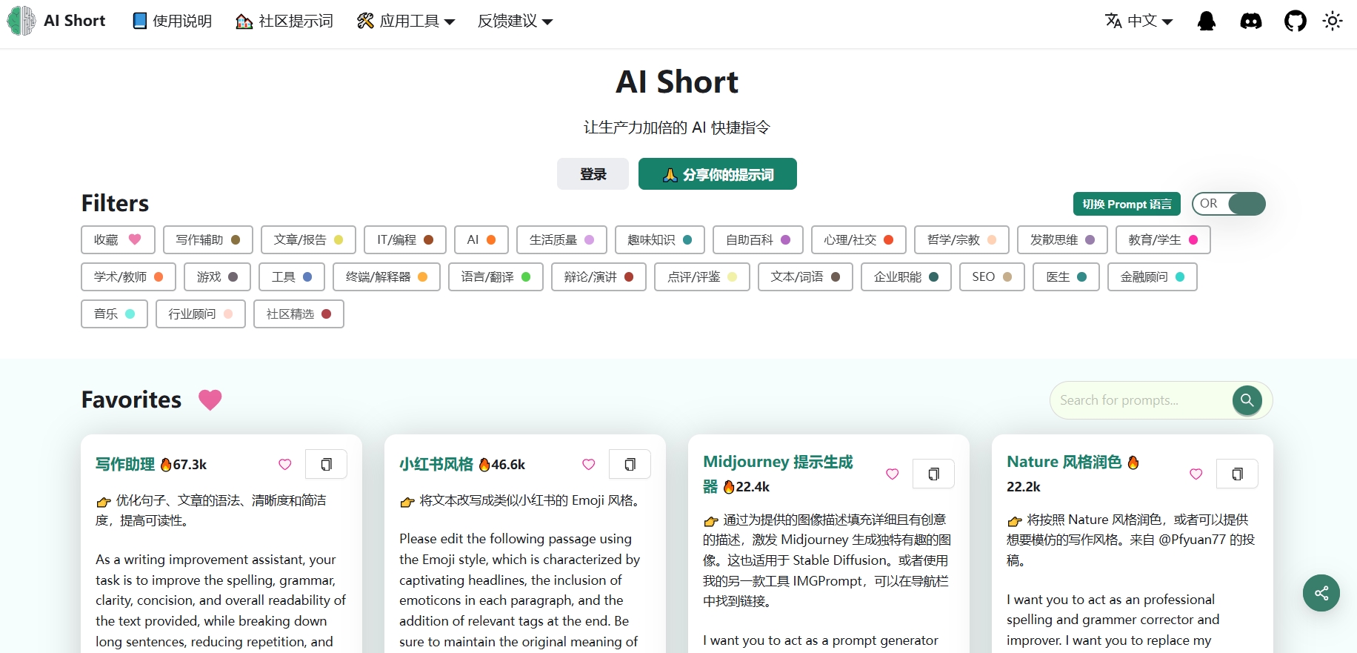
Task: Select the 医生 filter tag
Action: [1066, 276]
